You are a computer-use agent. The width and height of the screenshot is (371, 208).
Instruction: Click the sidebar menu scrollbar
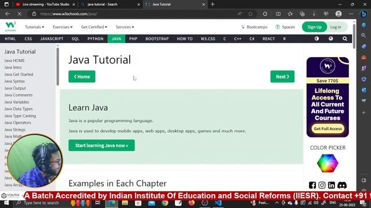[58, 67]
